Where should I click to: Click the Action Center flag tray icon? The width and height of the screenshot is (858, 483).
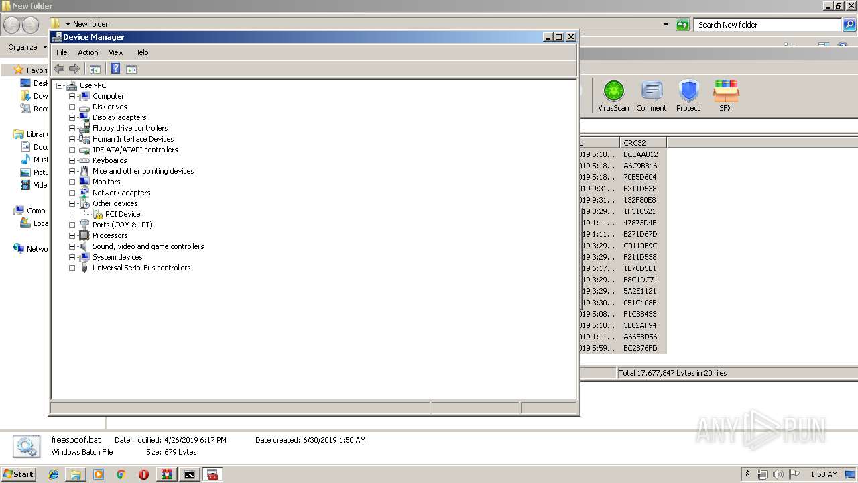(x=794, y=474)
